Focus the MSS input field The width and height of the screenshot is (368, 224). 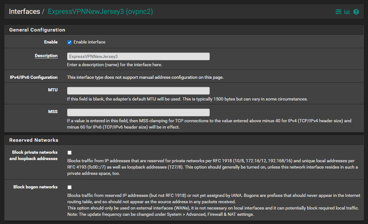[138, 112]
